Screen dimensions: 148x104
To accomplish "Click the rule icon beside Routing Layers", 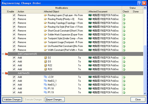I will click(x=45, y=15).
